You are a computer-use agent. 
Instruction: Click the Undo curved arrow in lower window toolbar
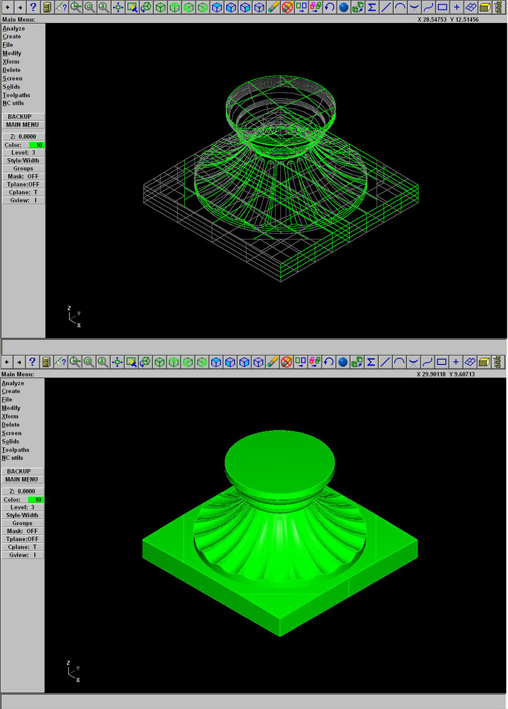click(329, 362)
